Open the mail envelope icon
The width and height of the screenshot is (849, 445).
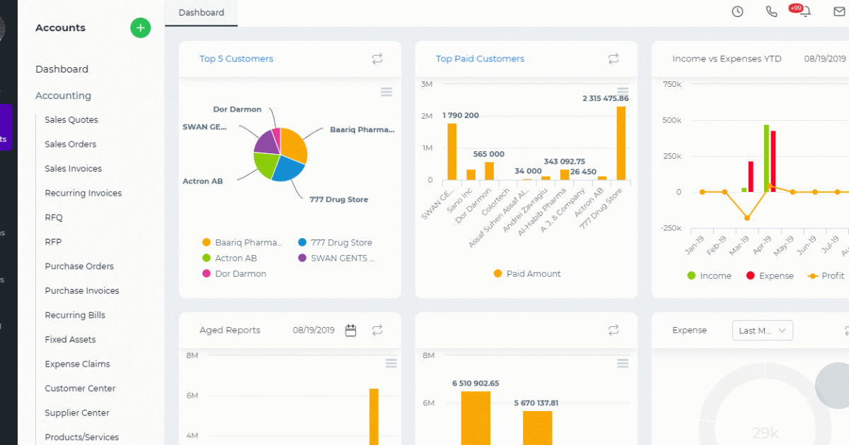click(839, 11)
